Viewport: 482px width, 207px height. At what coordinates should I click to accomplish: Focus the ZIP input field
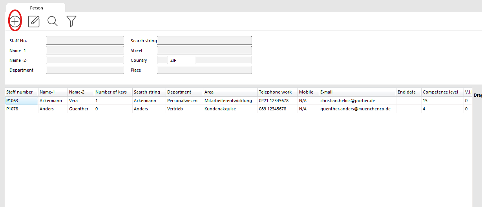click(223, 60)
